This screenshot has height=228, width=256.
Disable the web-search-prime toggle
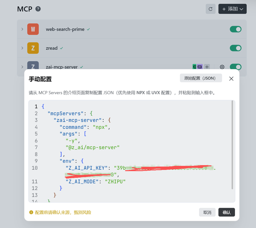(x=236, y=29)
